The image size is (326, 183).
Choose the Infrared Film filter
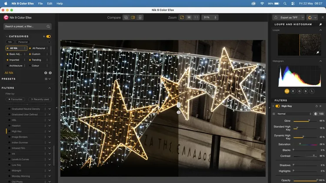(x=18, y=148)
